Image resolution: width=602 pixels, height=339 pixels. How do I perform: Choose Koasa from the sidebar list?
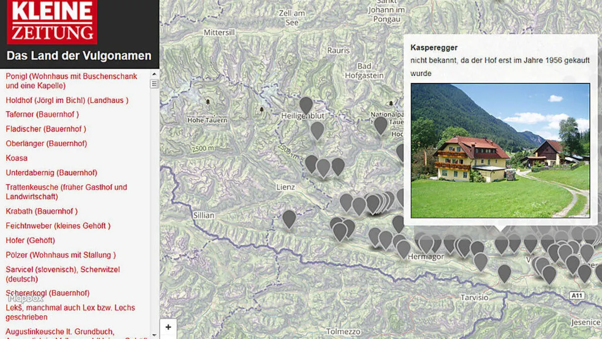point(17,158)
